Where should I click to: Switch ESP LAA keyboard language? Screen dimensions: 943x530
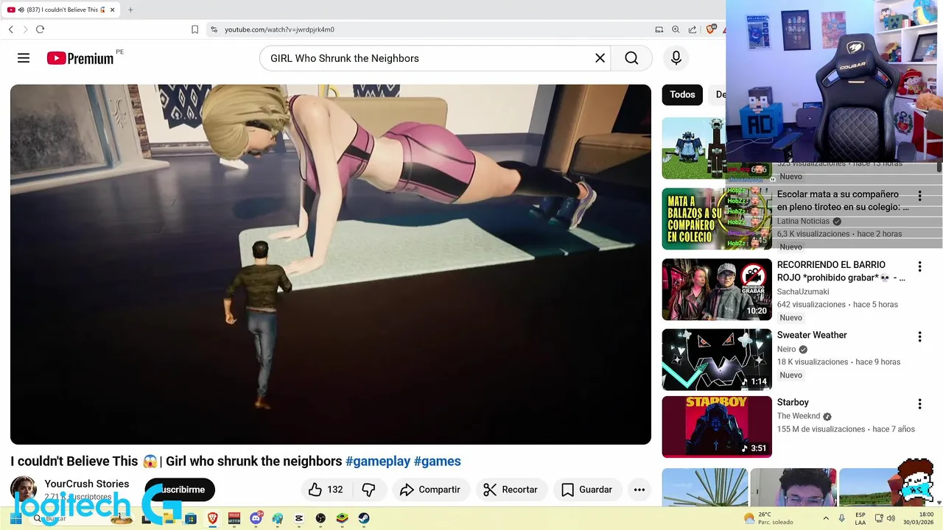coord(860,518)
